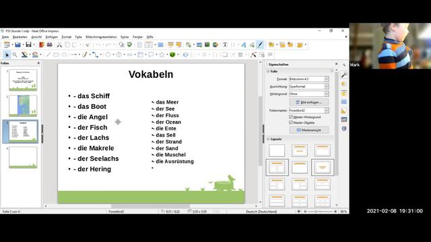
Task: Click the Insert image icon
Action: point(199,45)
